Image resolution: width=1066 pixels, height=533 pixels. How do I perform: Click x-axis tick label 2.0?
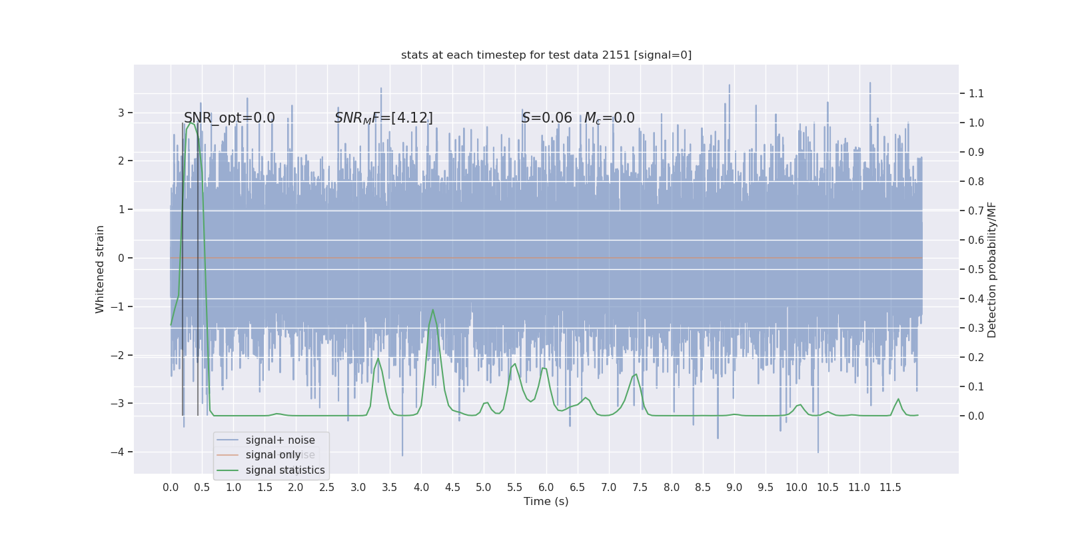tap(296, 488)
